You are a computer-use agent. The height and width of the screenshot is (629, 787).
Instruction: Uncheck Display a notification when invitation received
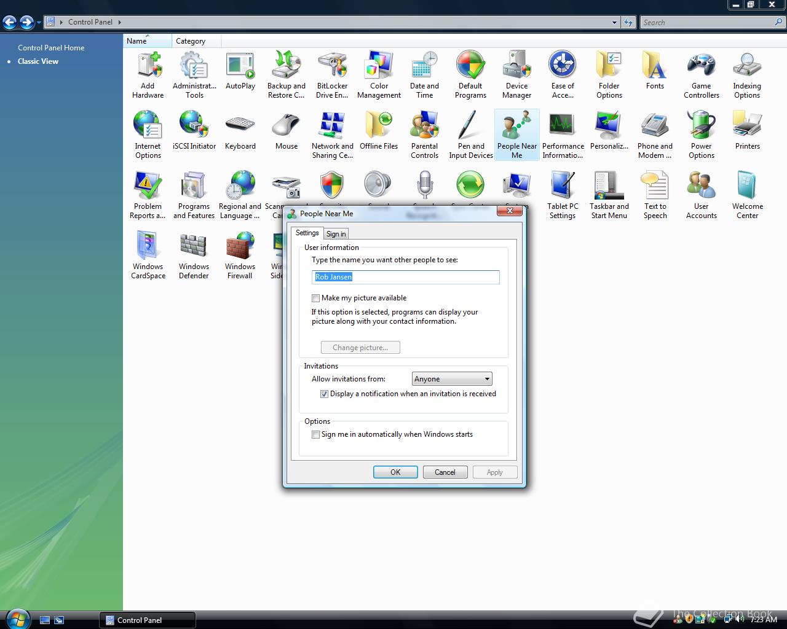click(x=324, y=394)
